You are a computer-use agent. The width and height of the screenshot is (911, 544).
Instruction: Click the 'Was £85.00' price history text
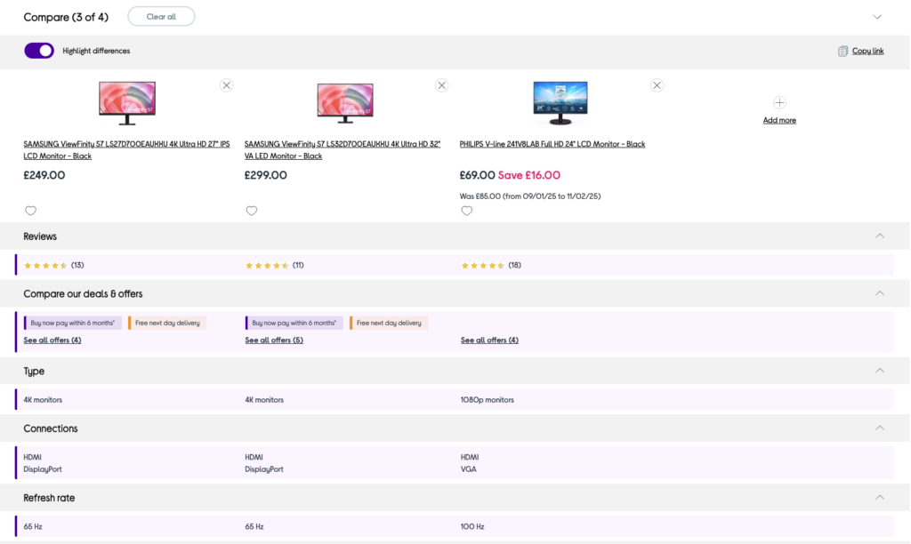coord(530,196)
